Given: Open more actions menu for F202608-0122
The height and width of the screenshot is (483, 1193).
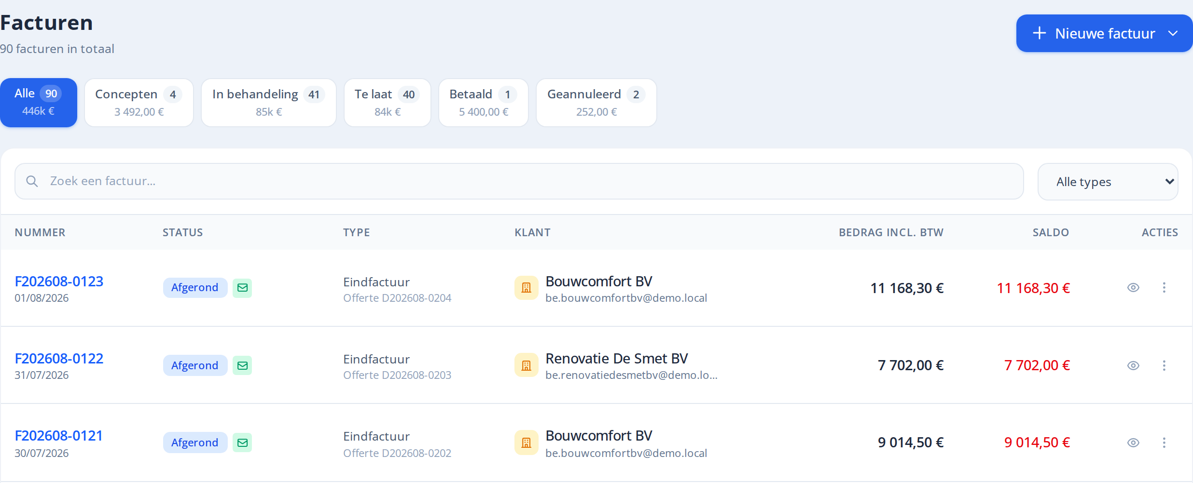Looking at the screenshot, I should click(1164, 365).
